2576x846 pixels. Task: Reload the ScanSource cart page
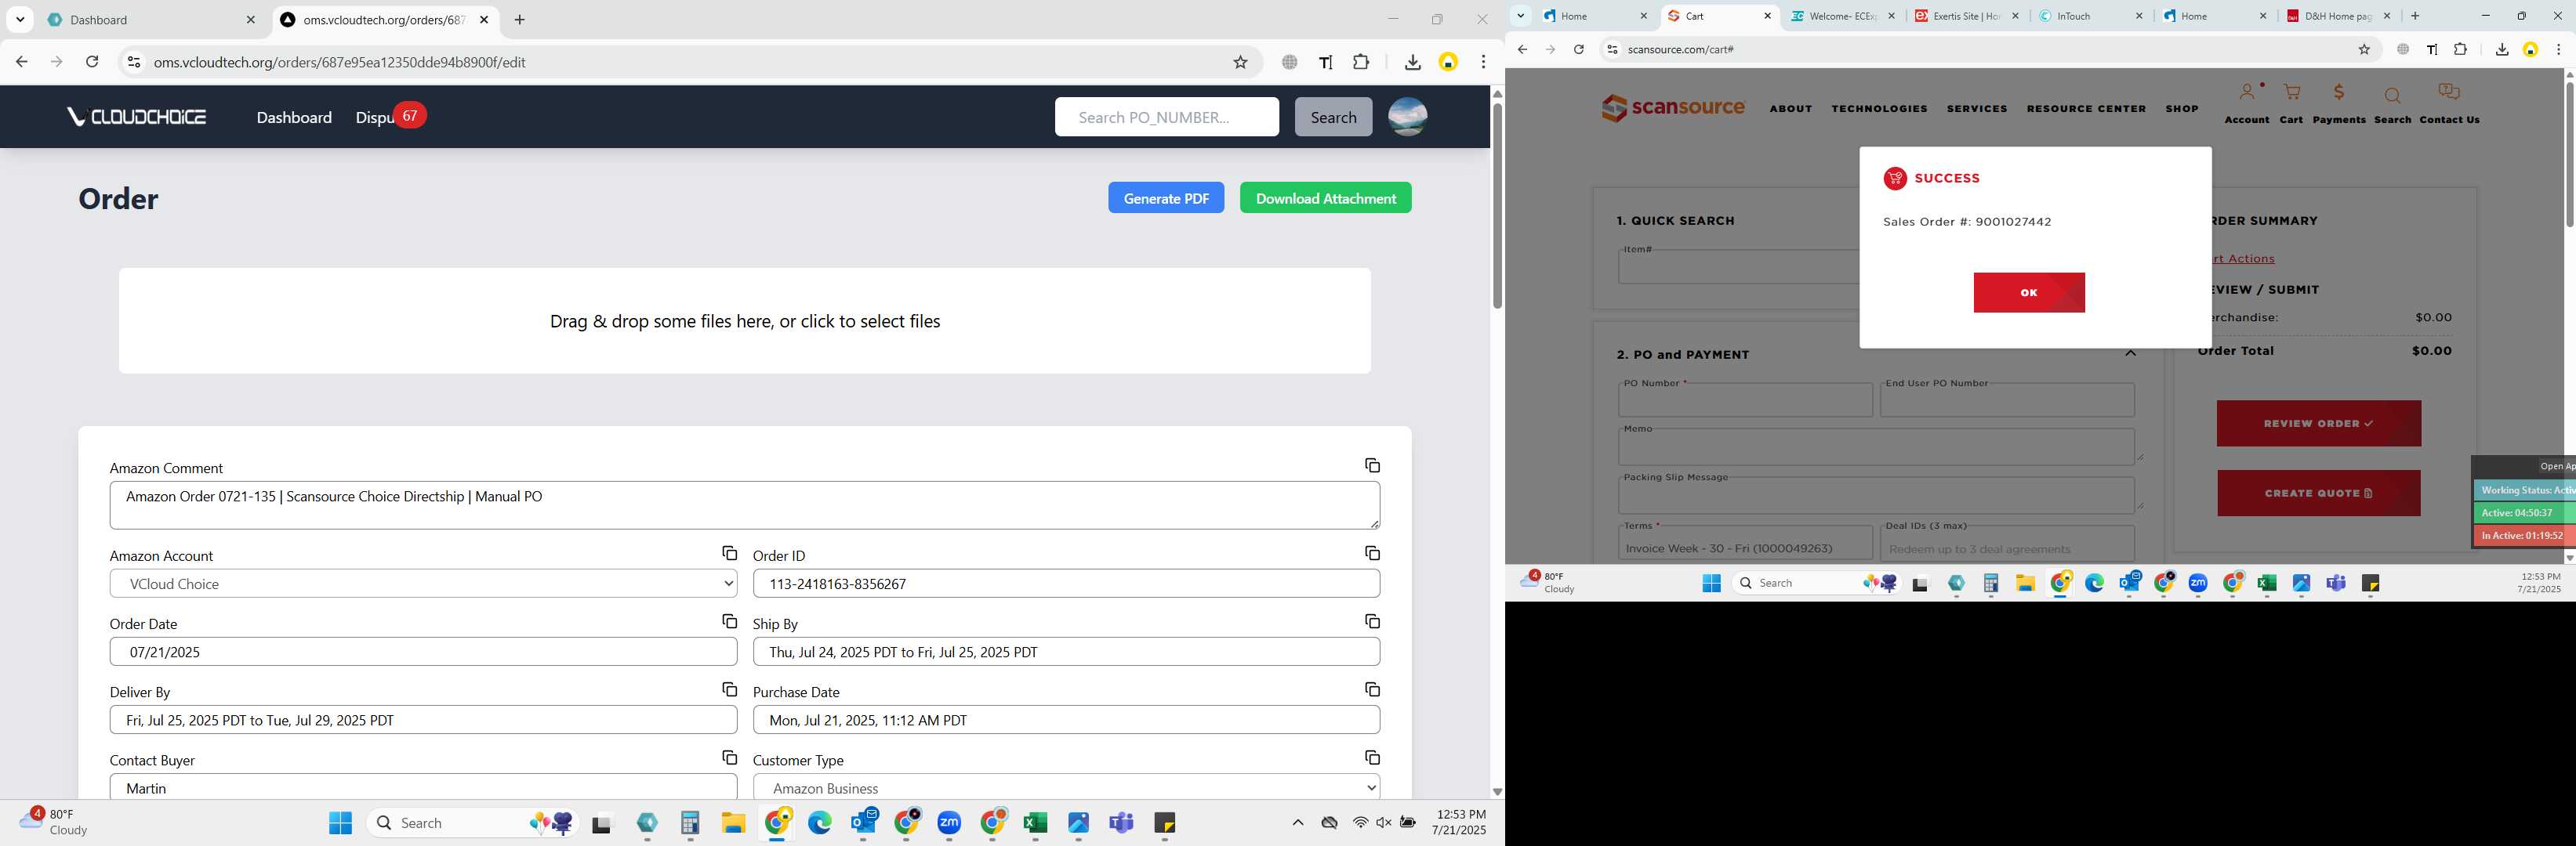click(x=1578, y=49)
